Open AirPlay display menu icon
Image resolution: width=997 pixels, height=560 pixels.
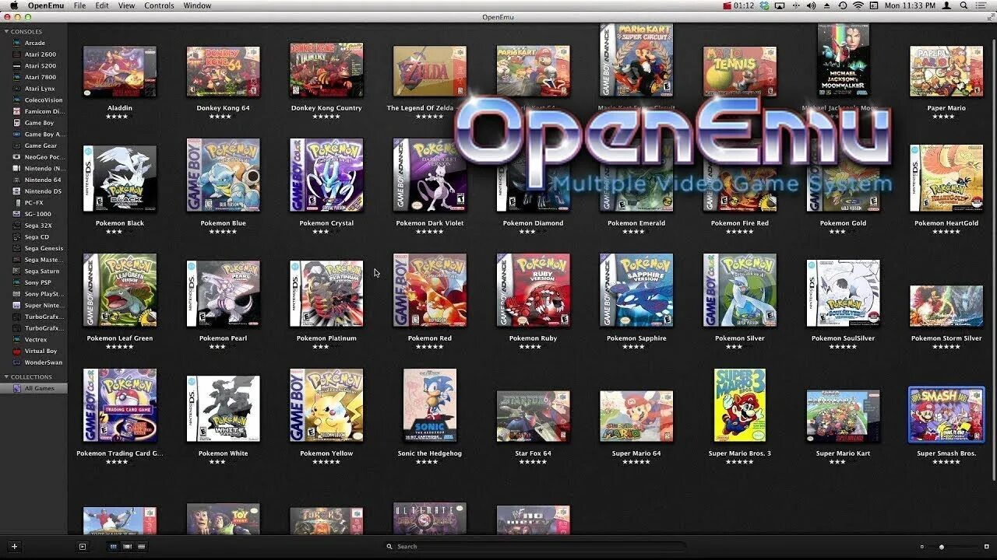coord(780,5)
